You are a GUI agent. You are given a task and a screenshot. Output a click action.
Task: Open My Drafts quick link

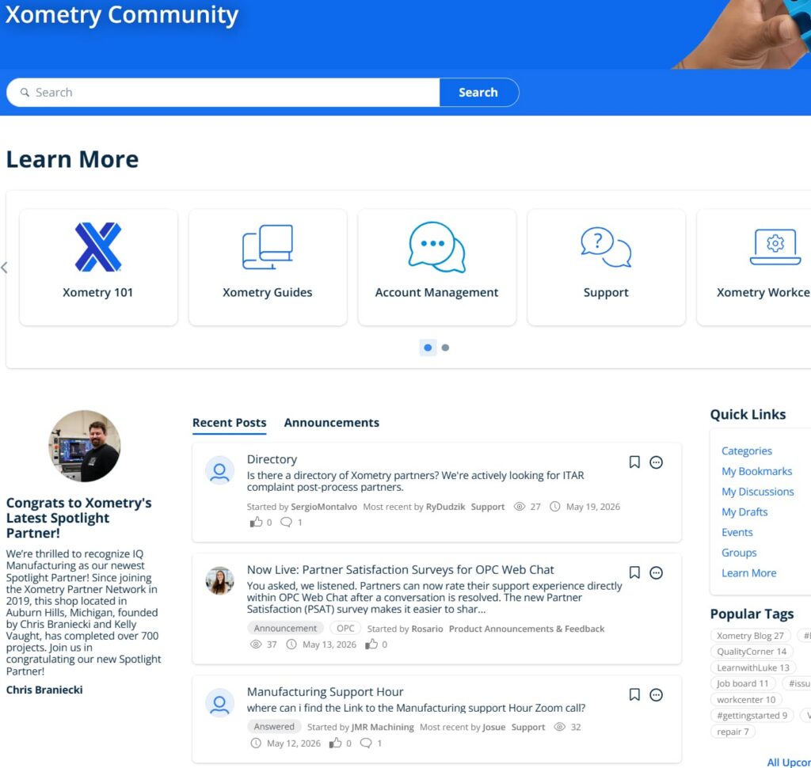pyautogui.click(x=744, y=511)
